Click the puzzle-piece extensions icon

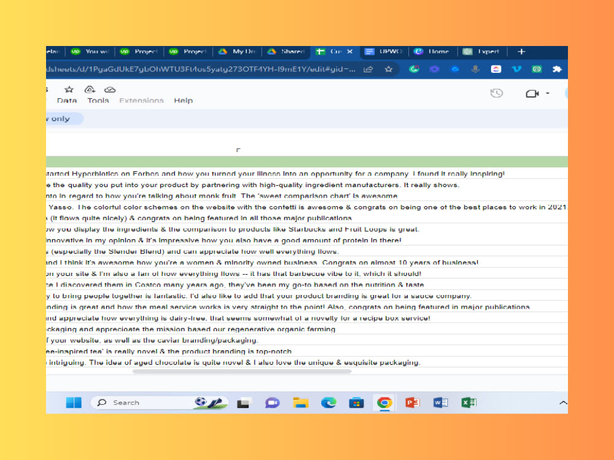pos(557,70)
